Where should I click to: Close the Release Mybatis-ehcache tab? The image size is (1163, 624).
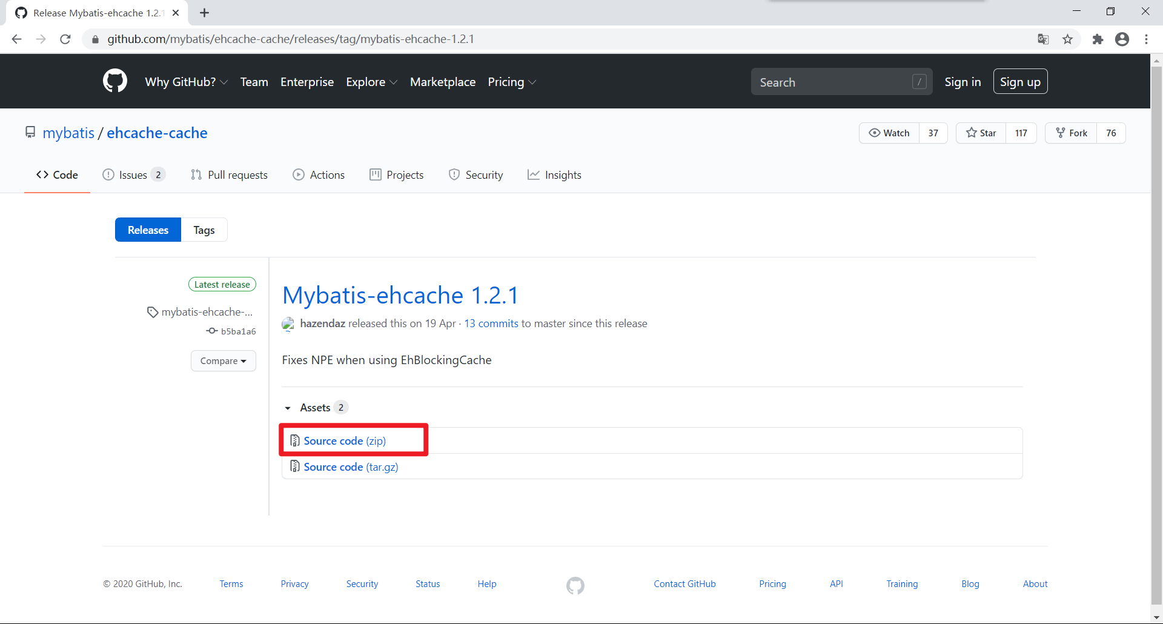pyautogui.click(x=176, y=13)
